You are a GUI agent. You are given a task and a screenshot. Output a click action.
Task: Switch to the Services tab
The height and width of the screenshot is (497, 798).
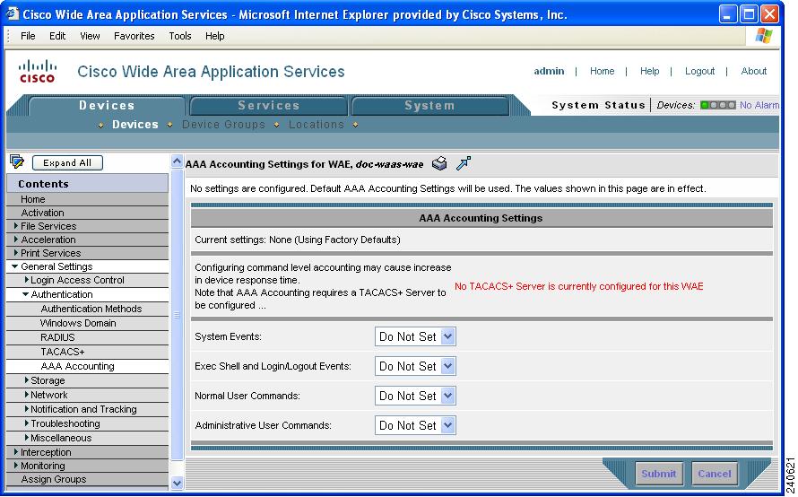tap(268, 105)
